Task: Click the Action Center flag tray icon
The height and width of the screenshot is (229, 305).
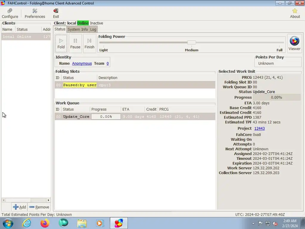Action: [x=260, y=223]
